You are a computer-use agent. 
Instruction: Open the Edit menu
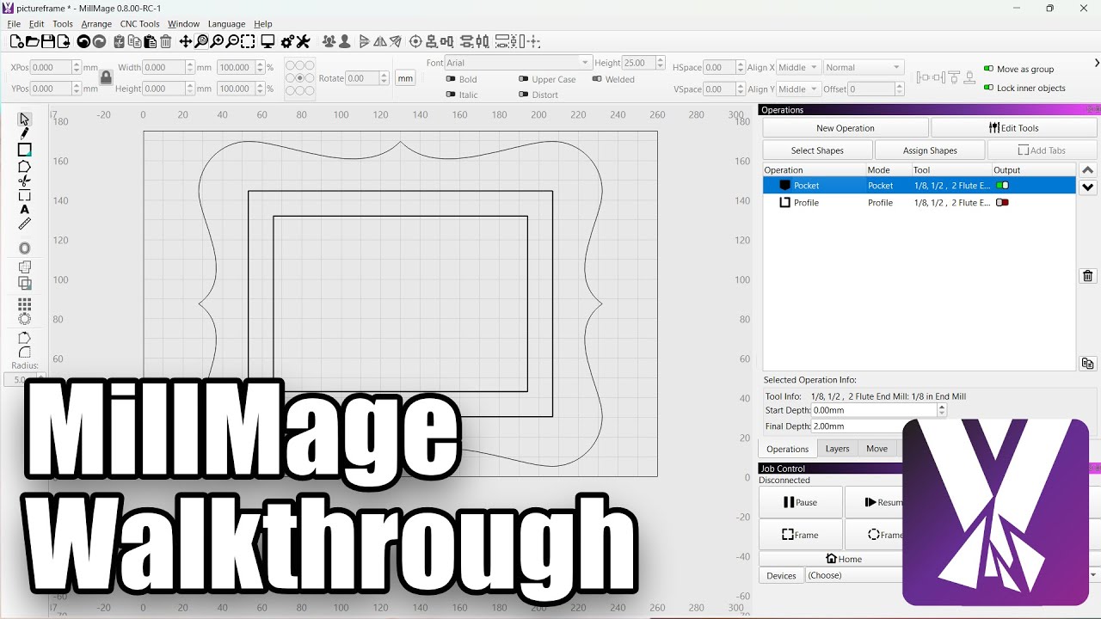[x=36, y=24]
